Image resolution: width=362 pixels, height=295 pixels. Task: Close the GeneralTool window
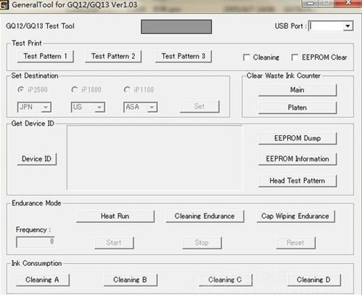pyautogui.click(x=348, y=3)
